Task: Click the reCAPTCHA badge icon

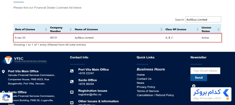Action: (6, 98)
